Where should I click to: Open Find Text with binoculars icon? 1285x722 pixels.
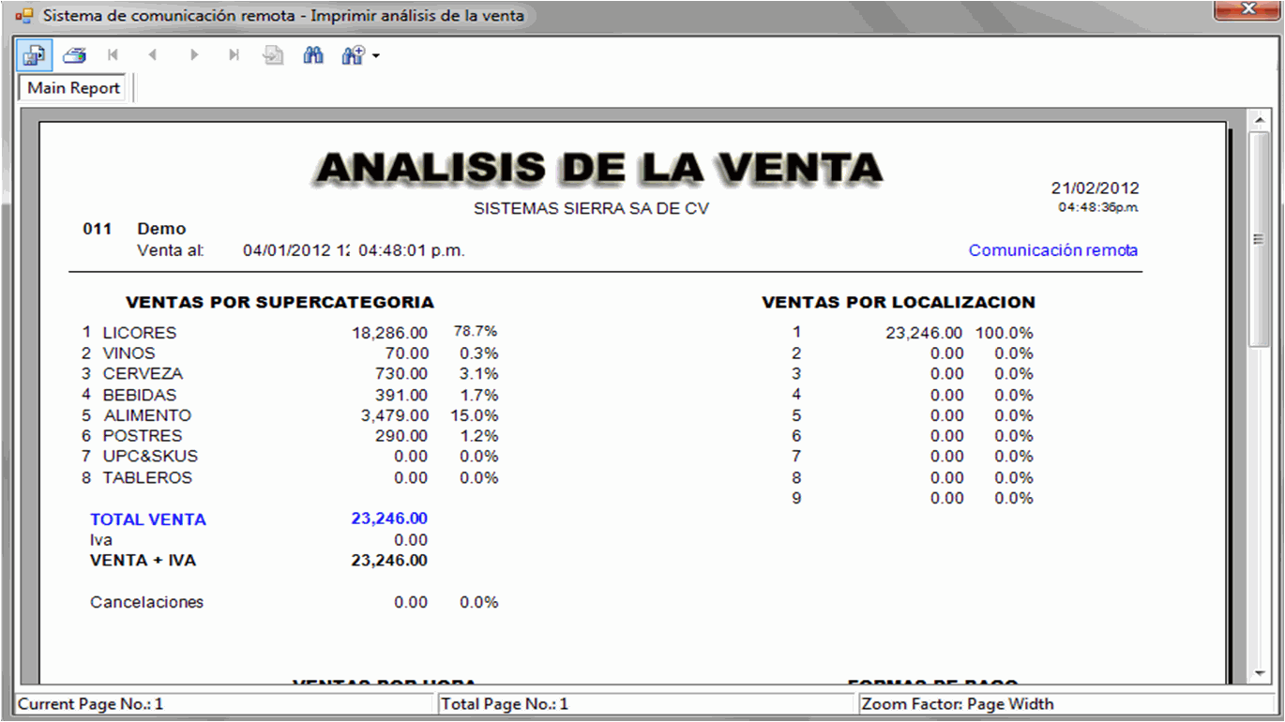[313, 55]
